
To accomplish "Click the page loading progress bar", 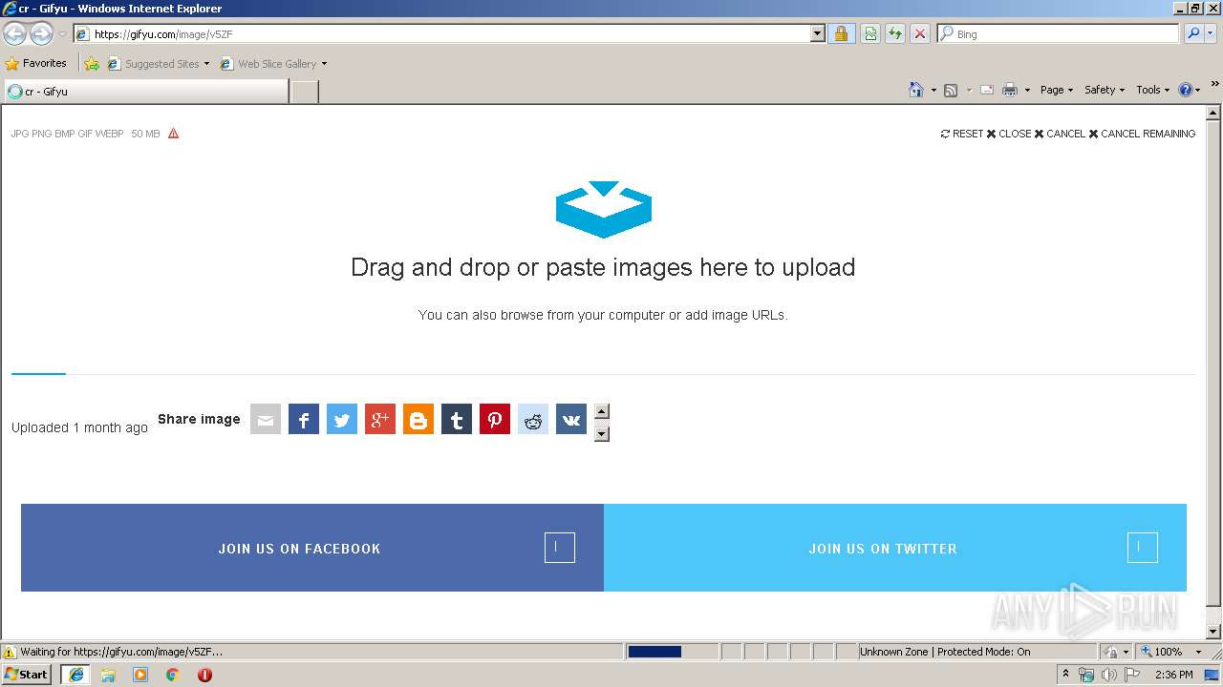I will (x=673, y=652).
